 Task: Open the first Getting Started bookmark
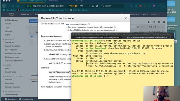tap(24, 10)
